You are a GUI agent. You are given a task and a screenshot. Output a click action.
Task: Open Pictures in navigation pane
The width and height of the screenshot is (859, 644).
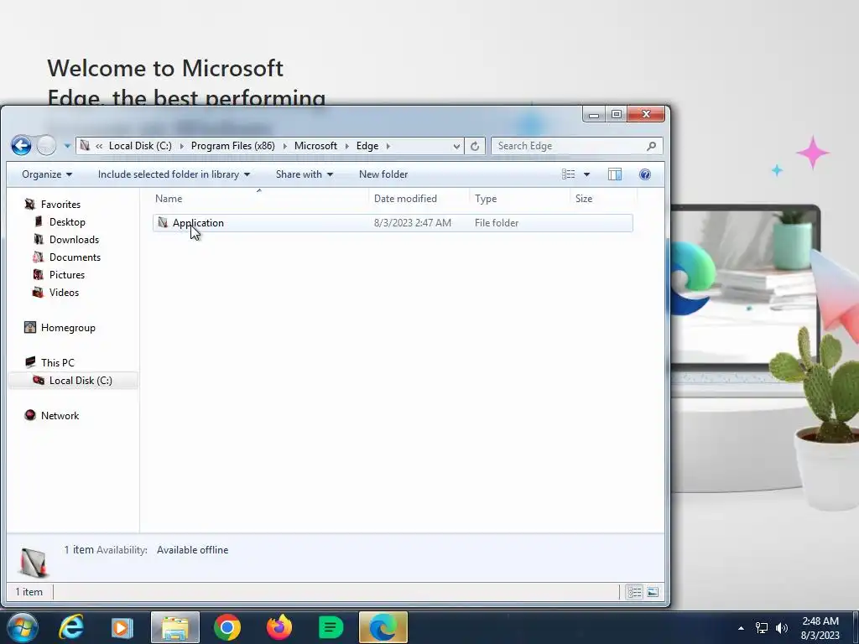[x=67, y=274]
